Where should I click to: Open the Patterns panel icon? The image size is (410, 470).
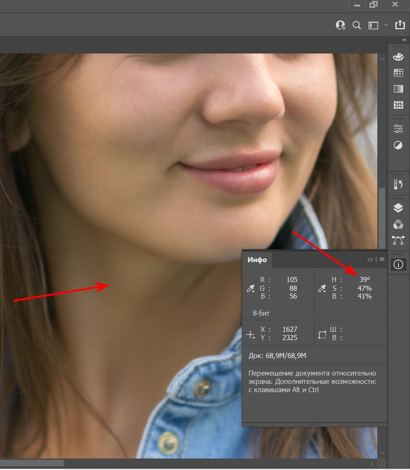(x=398, y=105)
